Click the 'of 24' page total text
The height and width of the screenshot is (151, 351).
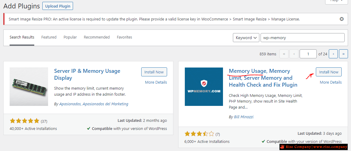point(323,54)
